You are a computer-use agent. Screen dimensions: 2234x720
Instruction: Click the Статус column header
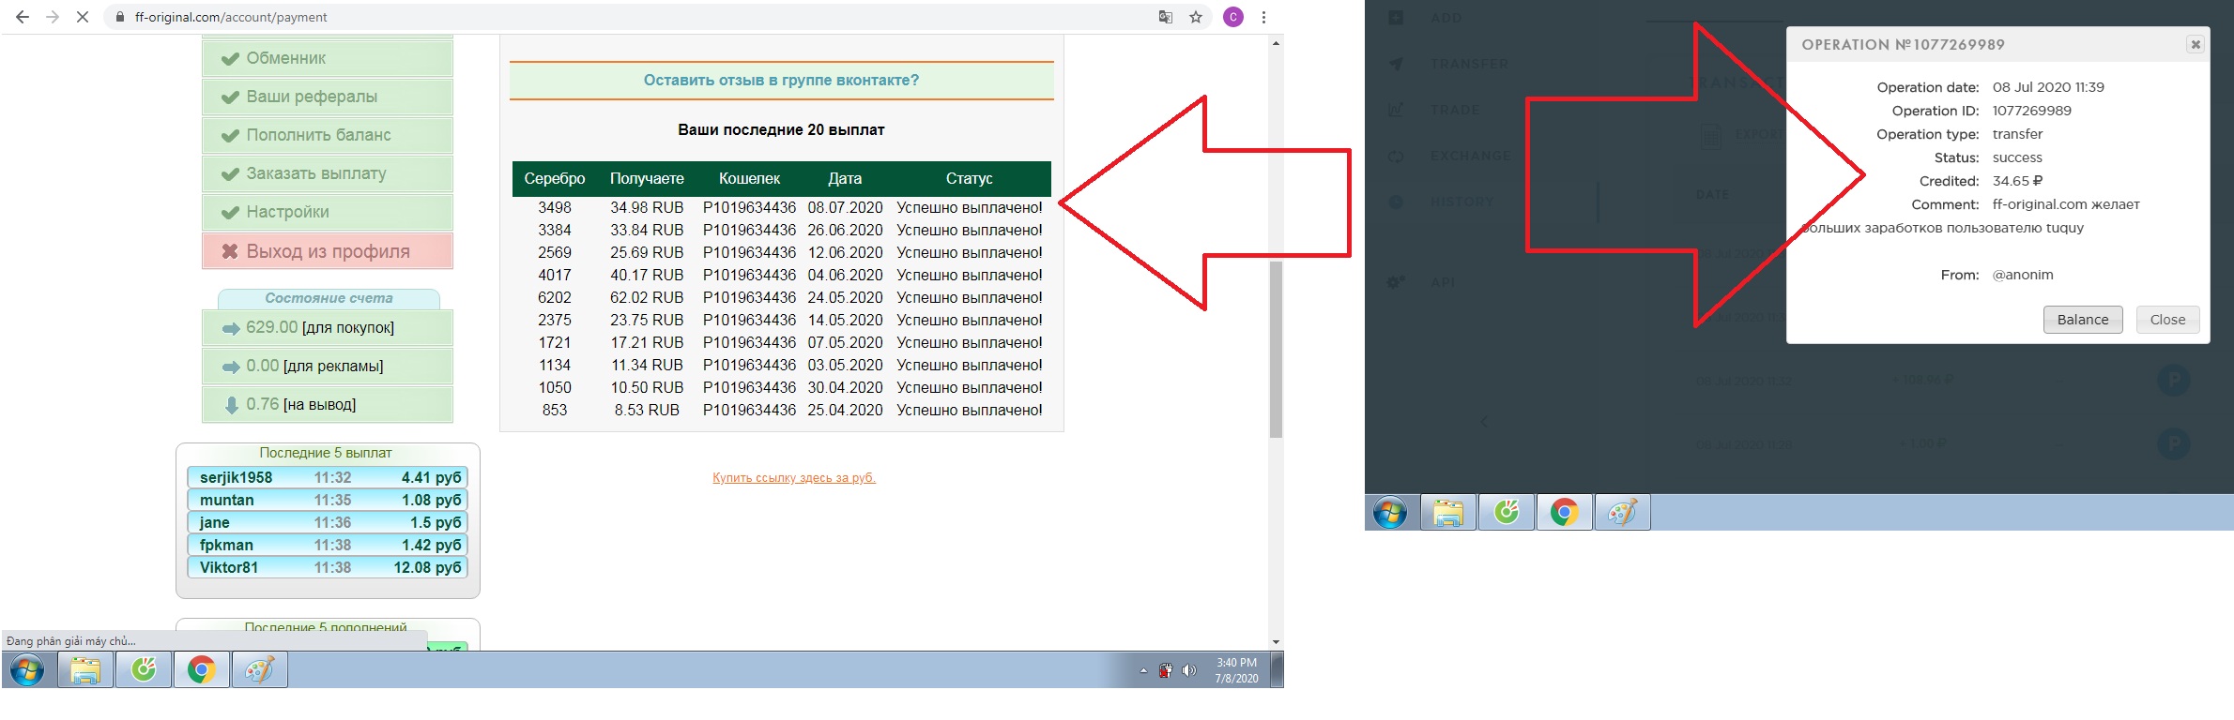[x=969, y=178]
